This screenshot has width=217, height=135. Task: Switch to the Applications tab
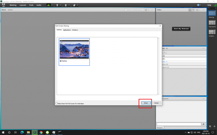67,30
